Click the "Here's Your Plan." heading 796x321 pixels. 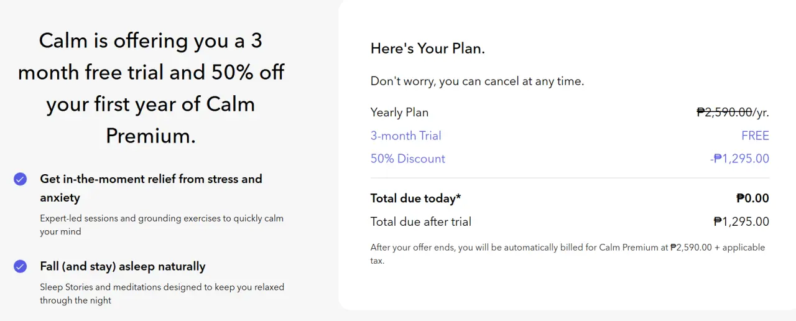coord(428,49)
